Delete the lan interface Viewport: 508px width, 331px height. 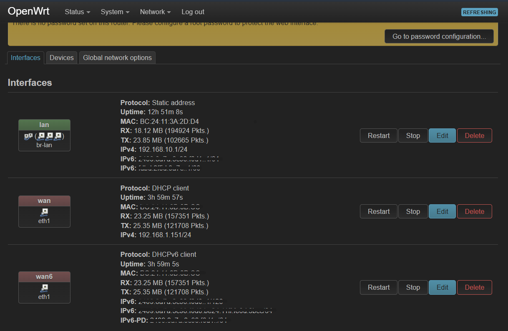tap(474, 135)
